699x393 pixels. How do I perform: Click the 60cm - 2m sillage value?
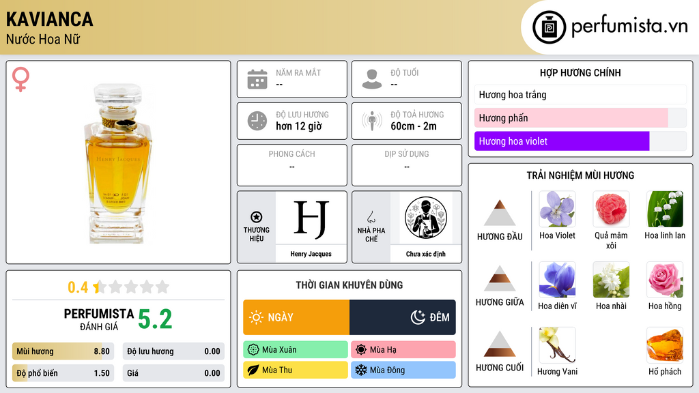tap(414, 126)
